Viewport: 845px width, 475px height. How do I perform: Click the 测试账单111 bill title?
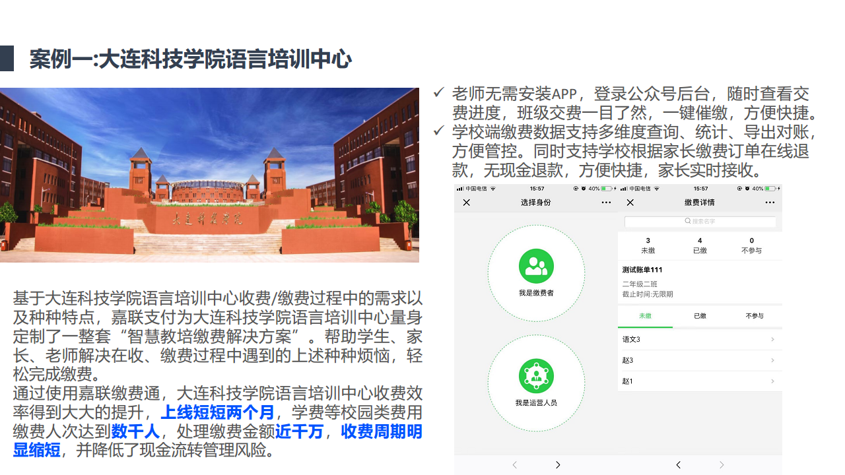pos(642,270)
